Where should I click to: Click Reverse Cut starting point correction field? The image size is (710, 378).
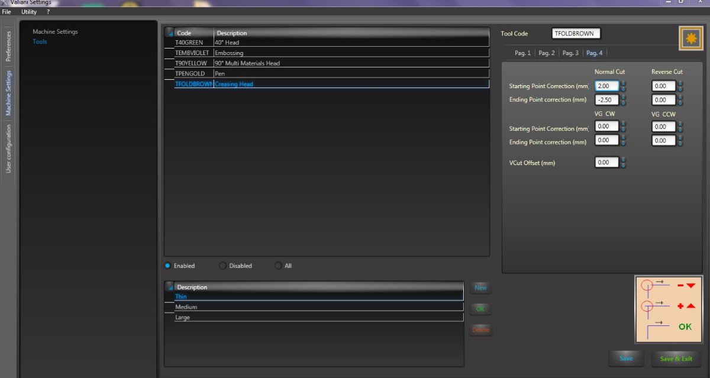664,86
